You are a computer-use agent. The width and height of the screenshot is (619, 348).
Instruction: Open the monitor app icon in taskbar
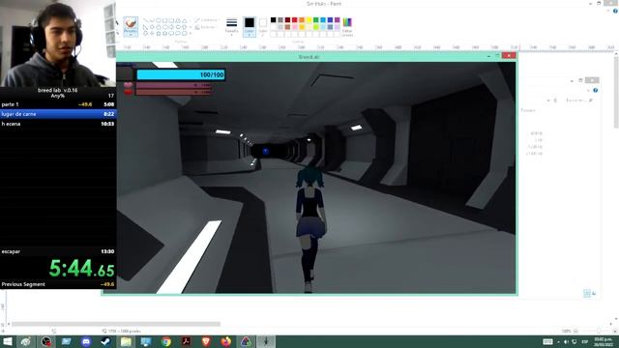(x=146, y=341)
